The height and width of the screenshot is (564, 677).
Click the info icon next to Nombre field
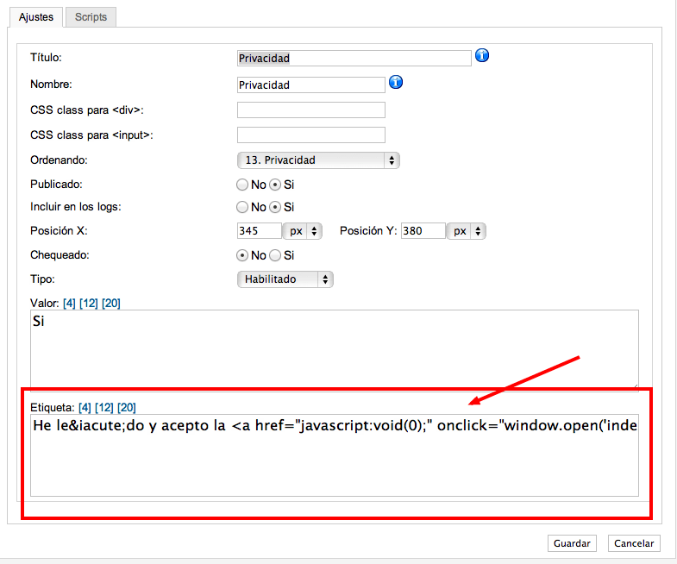pos(396,82)
